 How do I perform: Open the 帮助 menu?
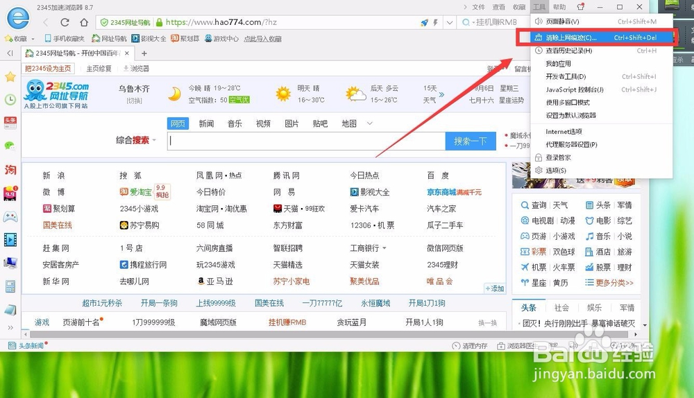coord(559,7)
